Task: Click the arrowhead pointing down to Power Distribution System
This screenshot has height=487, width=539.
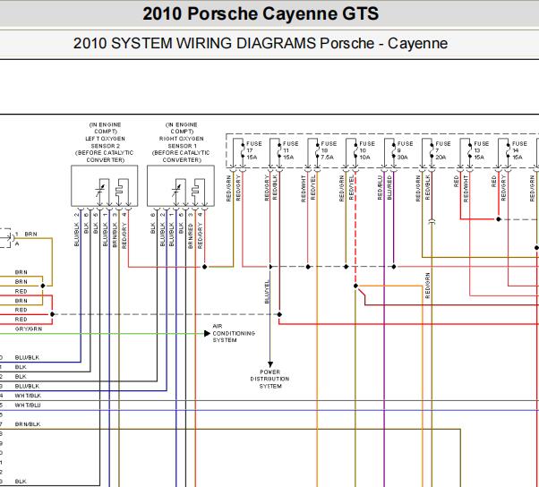Action: (x=270, y=364)
